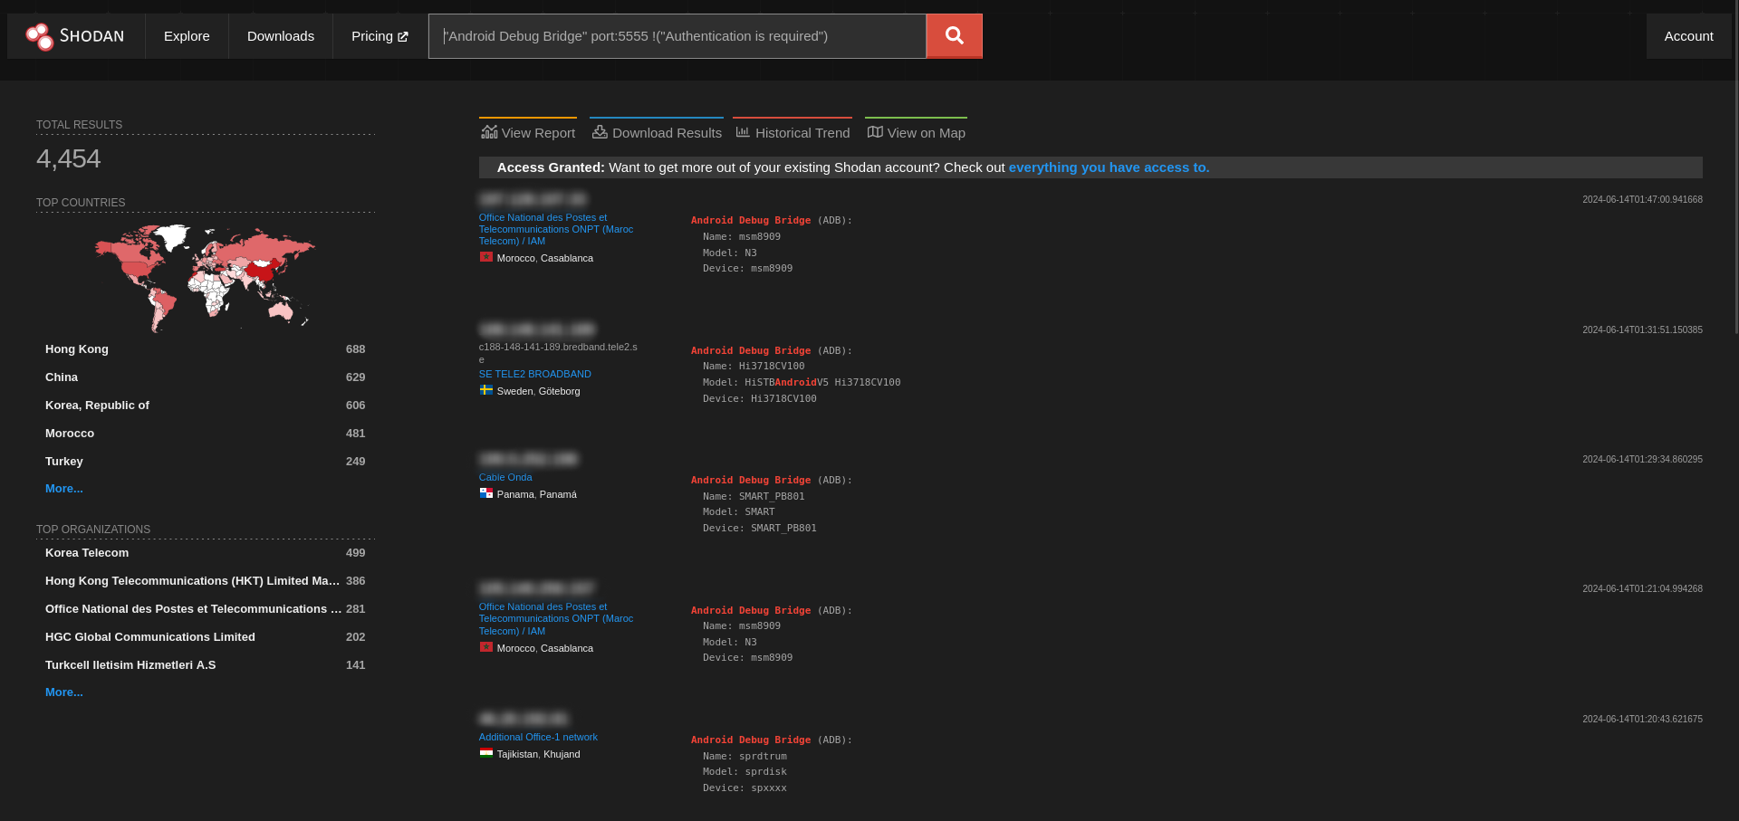This screenshot has height=821, width=1739.
Task: Open the Cable Onda organization link
Action: 505,477
